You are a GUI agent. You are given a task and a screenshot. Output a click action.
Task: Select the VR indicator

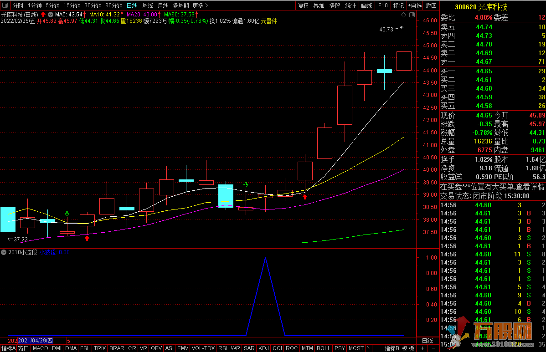[144, 348]
